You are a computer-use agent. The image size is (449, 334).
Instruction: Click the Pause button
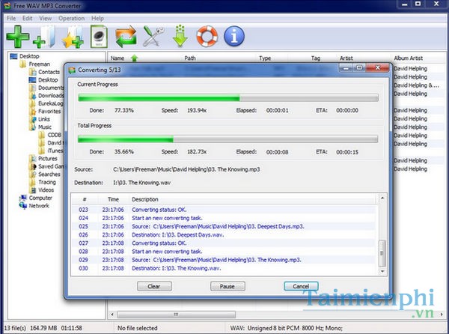(227, 286)
